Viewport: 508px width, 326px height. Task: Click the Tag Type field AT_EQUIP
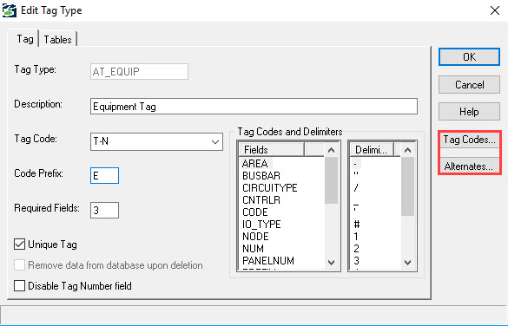click(x=139, y=71)
